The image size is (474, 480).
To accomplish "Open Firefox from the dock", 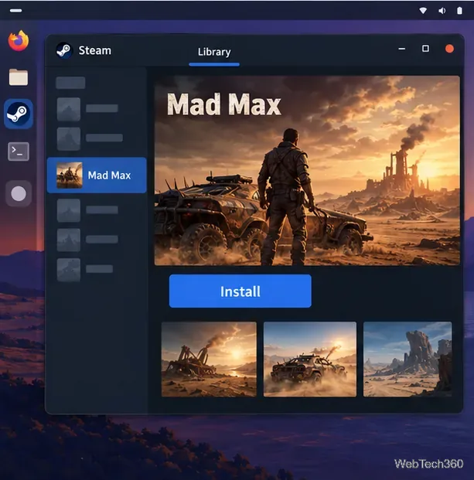I will point(19,40).
